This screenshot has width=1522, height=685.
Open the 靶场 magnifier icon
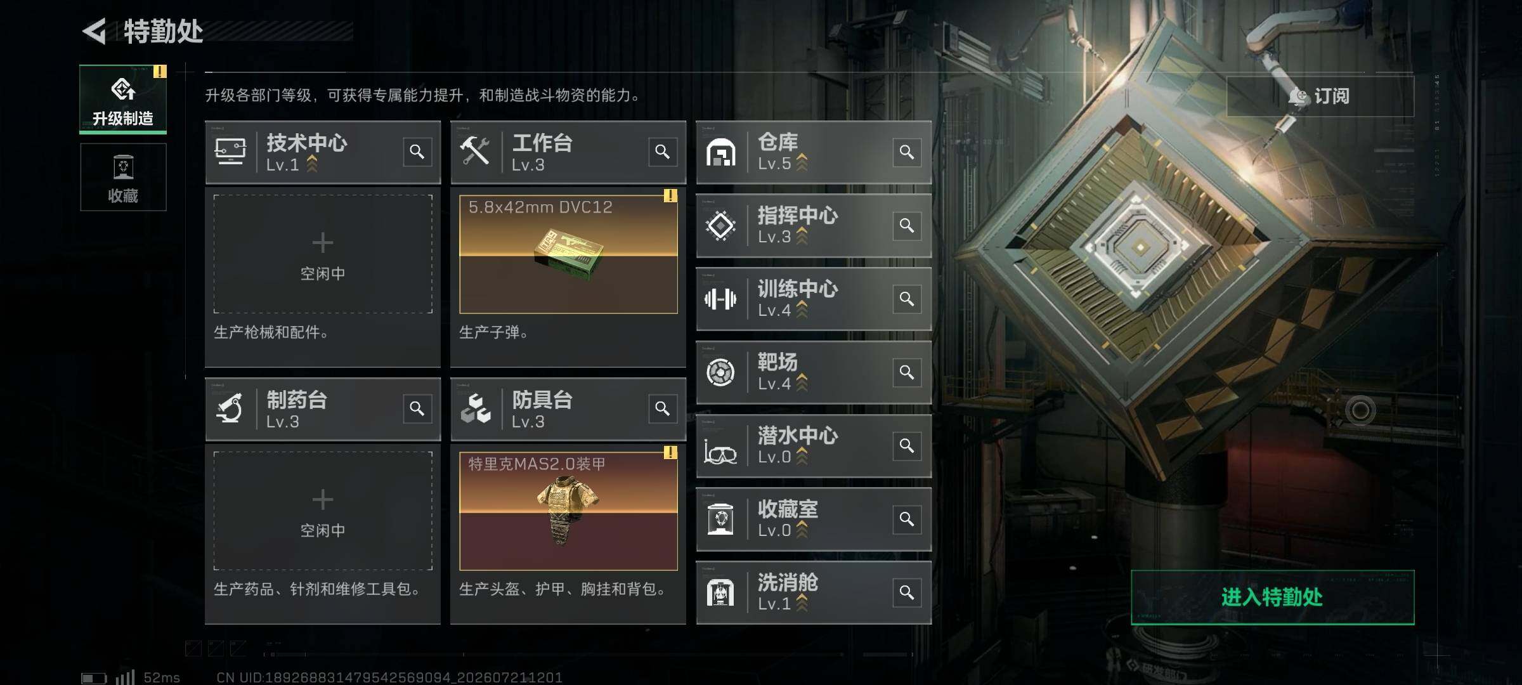(x=907, y=372)
